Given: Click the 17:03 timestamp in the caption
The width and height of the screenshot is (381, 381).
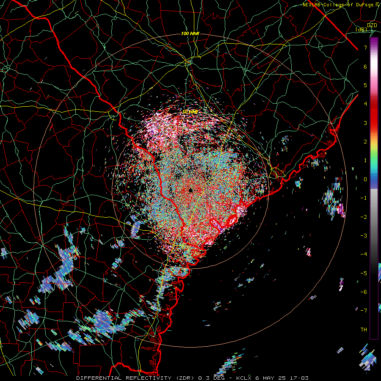Looking at the screenshot, I should [x=299, y=378].
